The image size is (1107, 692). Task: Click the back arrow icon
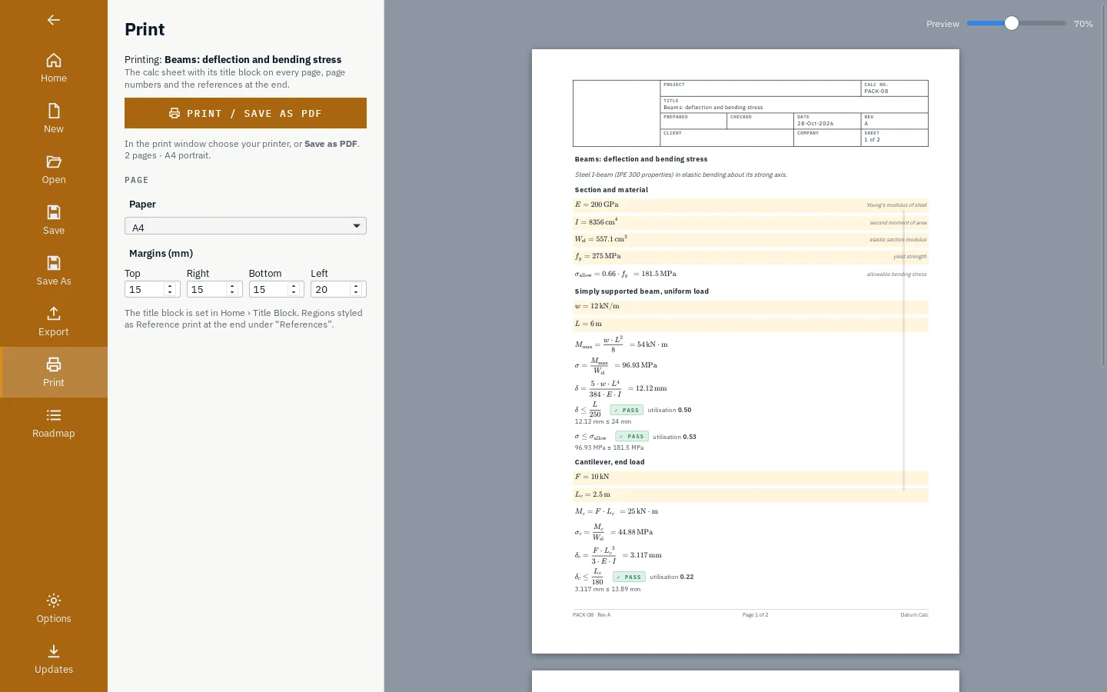tap(54, 20)
